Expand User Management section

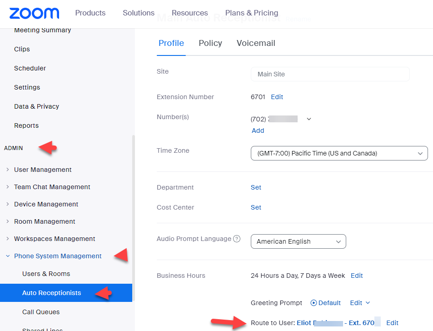click(43, 170)
